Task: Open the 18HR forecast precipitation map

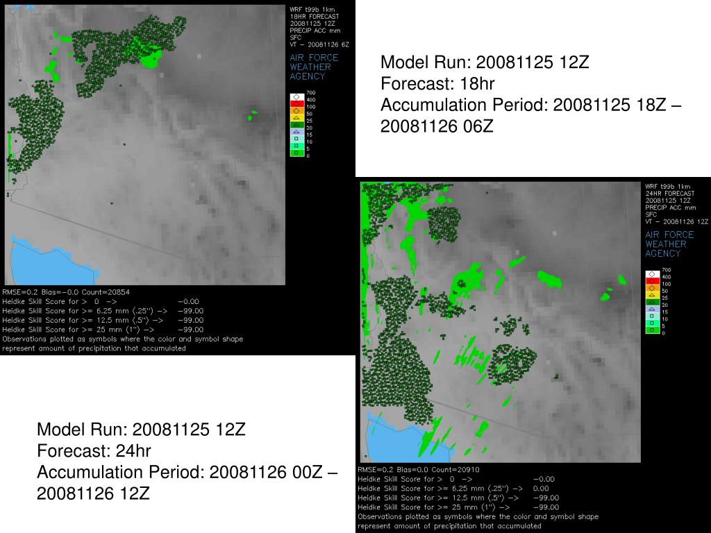Action: click(x=144, y=144)
